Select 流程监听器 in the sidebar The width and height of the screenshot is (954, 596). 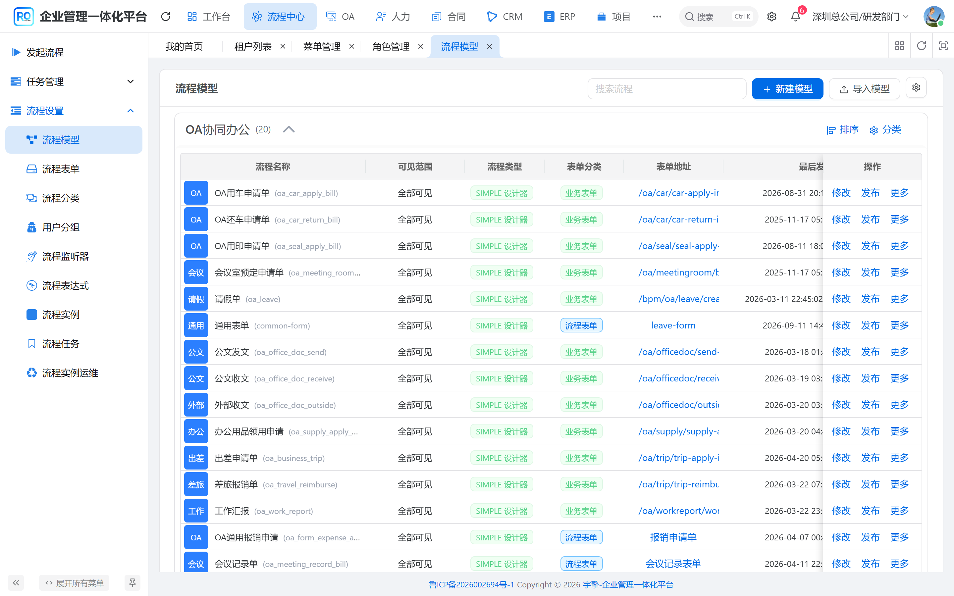[x=74, y=256]
